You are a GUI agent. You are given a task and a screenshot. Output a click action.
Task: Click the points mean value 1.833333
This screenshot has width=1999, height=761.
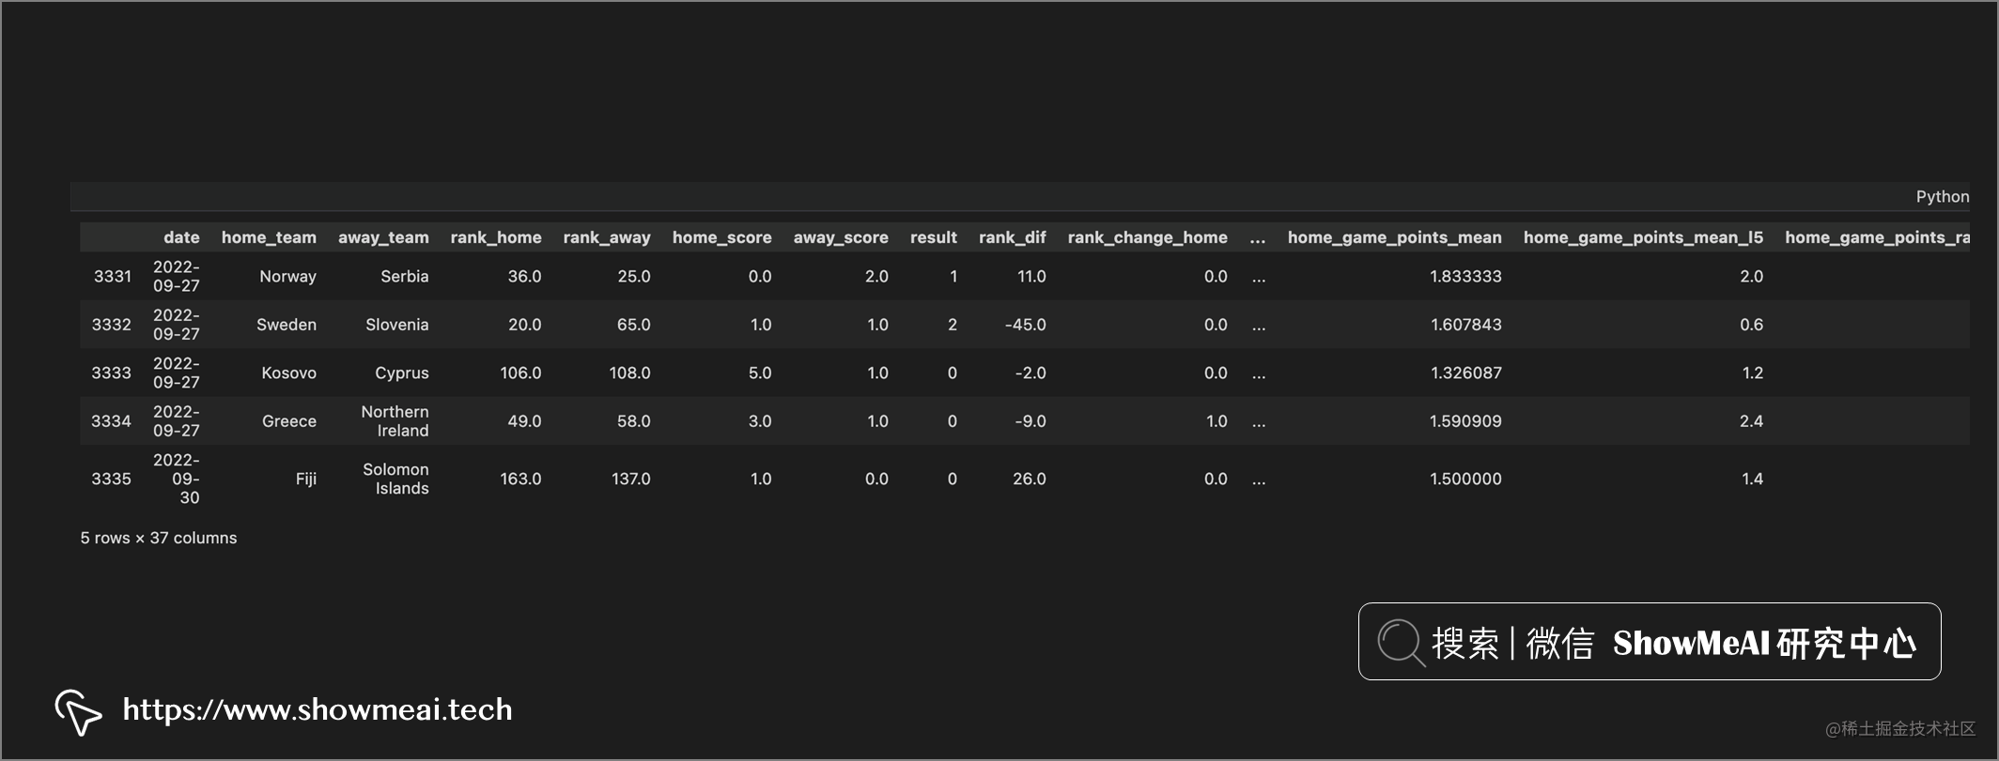tap(1465, 276)
